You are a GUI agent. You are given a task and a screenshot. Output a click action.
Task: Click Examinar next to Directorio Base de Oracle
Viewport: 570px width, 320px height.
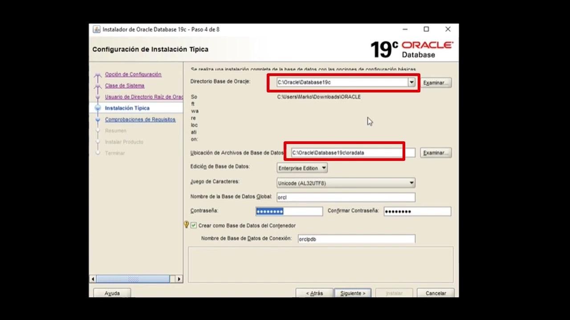tap(436, 83)
